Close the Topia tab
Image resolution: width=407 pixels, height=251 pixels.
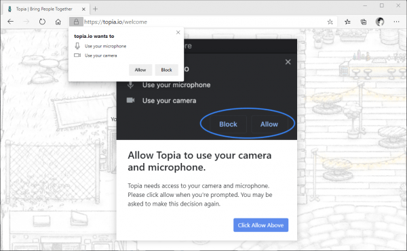83,9
